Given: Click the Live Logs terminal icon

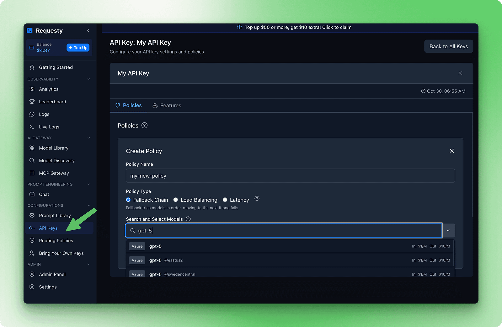Looking at the screenshot, I should pyautogui.click(x=32, y=127).
